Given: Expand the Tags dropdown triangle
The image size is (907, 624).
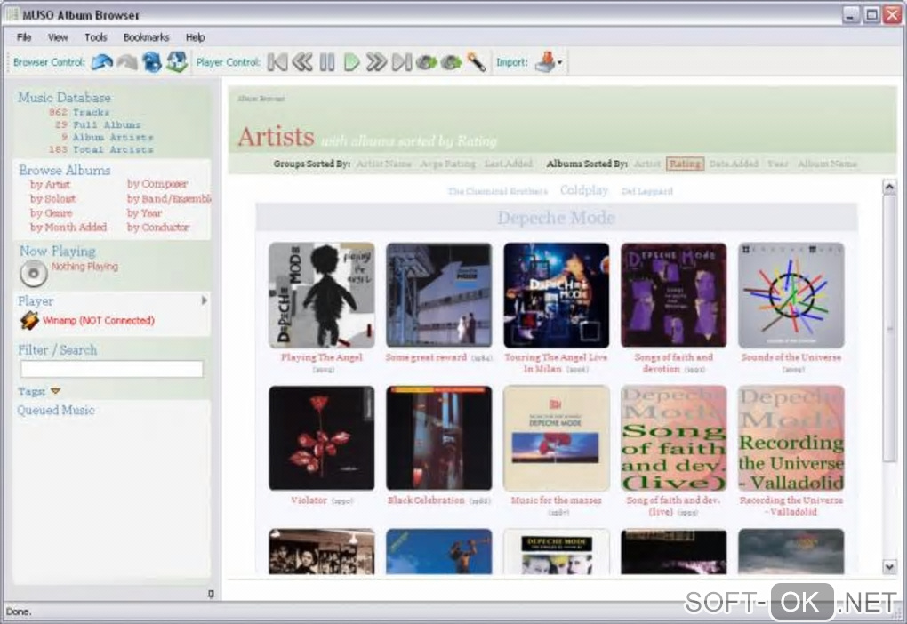Looking at the screenshot, I should [x=55, y=391].
